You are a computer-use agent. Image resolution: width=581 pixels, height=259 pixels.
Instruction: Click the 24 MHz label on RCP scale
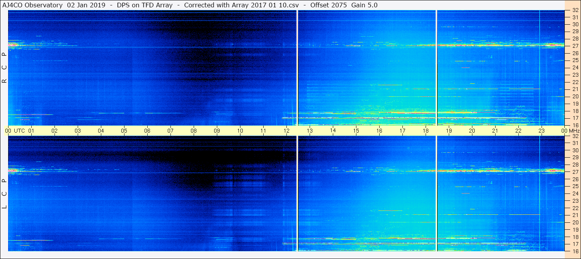(x=575, y=67)
